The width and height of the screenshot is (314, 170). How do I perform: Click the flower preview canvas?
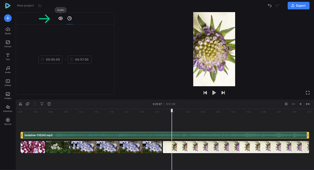(214, 49)
